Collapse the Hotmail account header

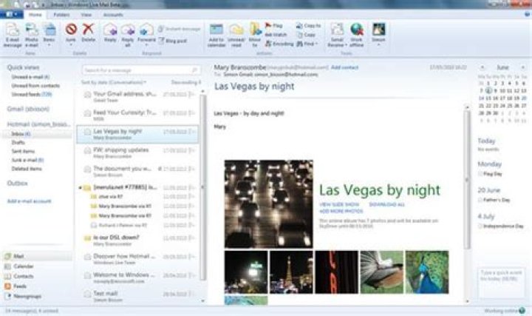point(38,124)
